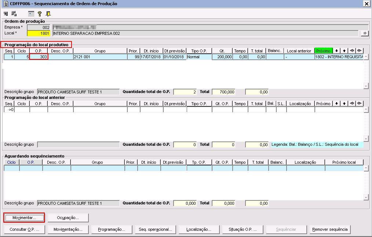This screenshot has height=237, width=372.
Task: Click the Empresa field containing 002
Action: point(39,27)
